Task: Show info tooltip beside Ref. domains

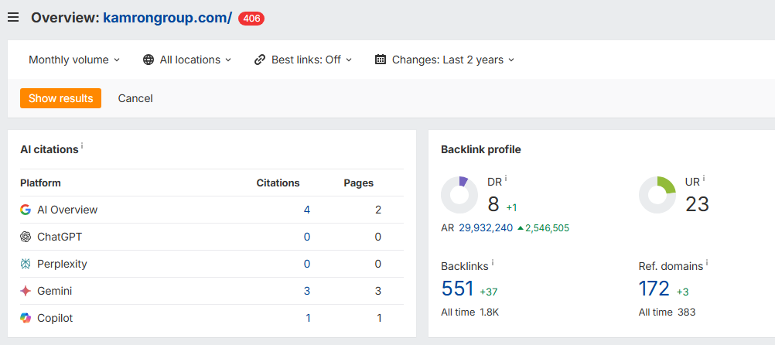Action: pyautogui.click(x=707, y=263)
